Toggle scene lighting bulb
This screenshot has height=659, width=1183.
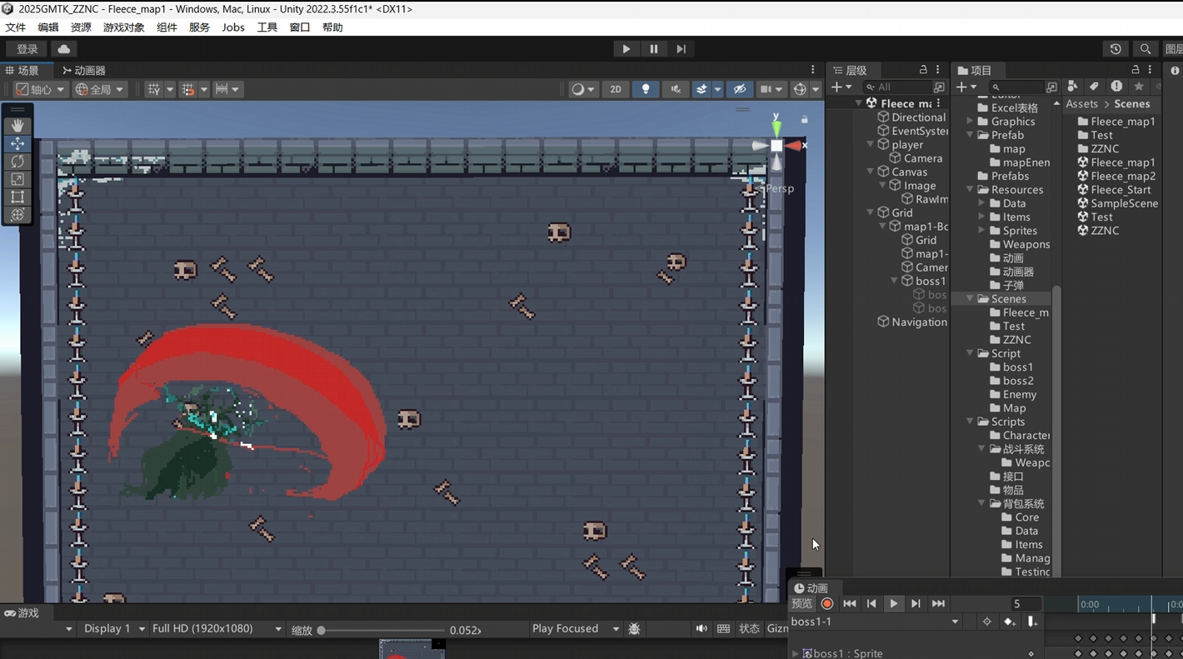click(646, 89)
